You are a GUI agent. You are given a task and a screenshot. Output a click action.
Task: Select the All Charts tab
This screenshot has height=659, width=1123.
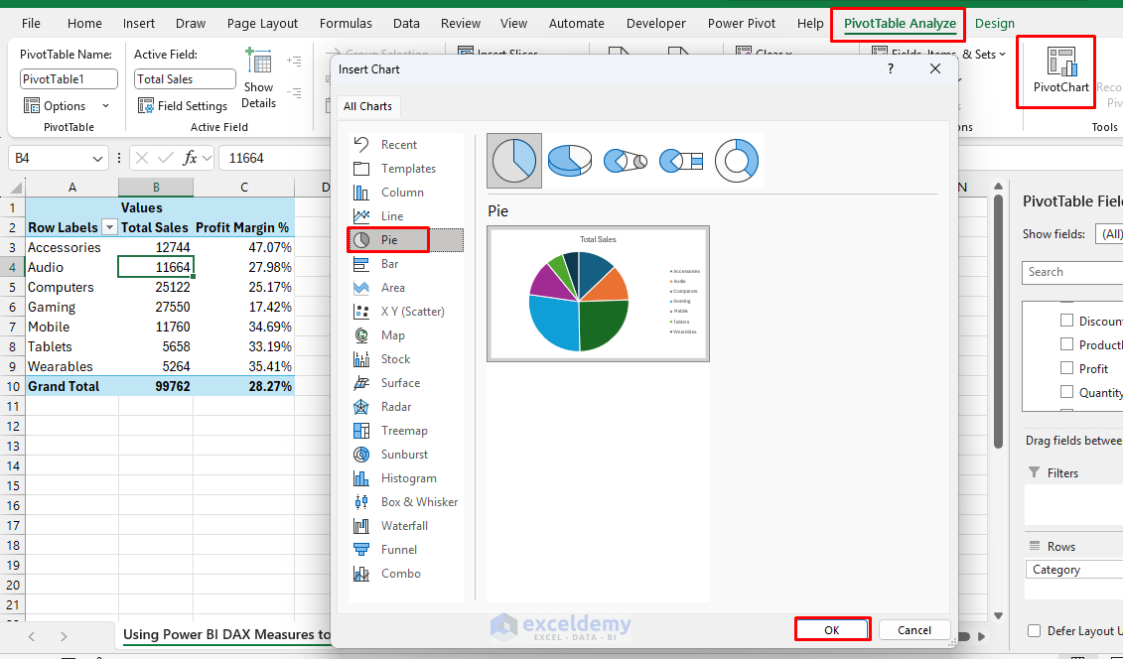click(367, 106)
